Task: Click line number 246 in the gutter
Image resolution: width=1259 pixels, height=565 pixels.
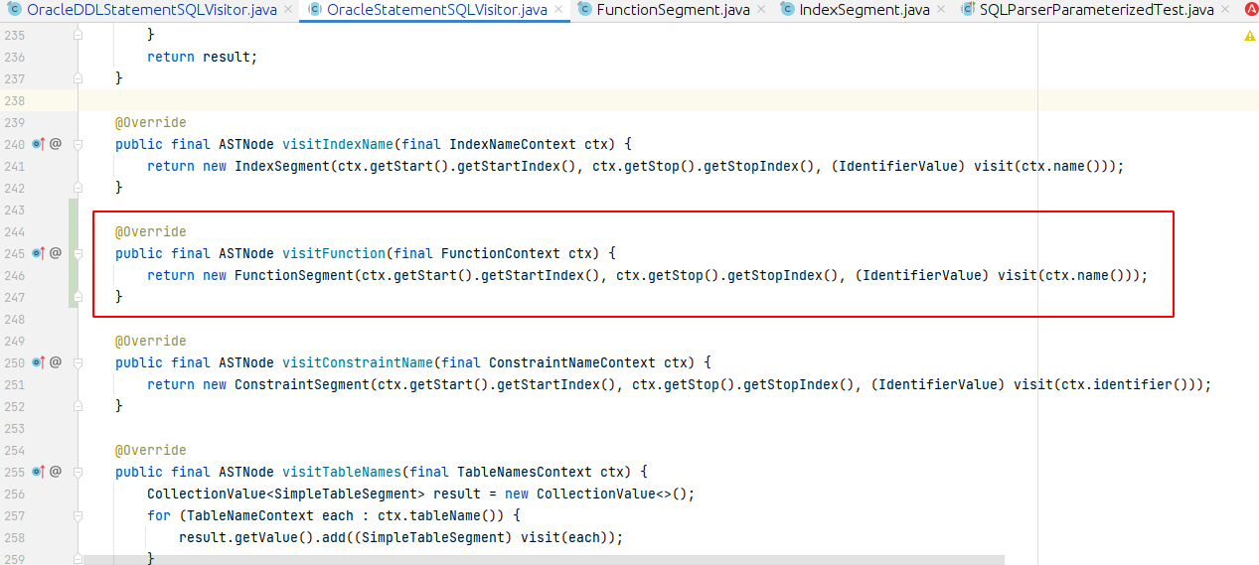Action: [x=14, y=275]
